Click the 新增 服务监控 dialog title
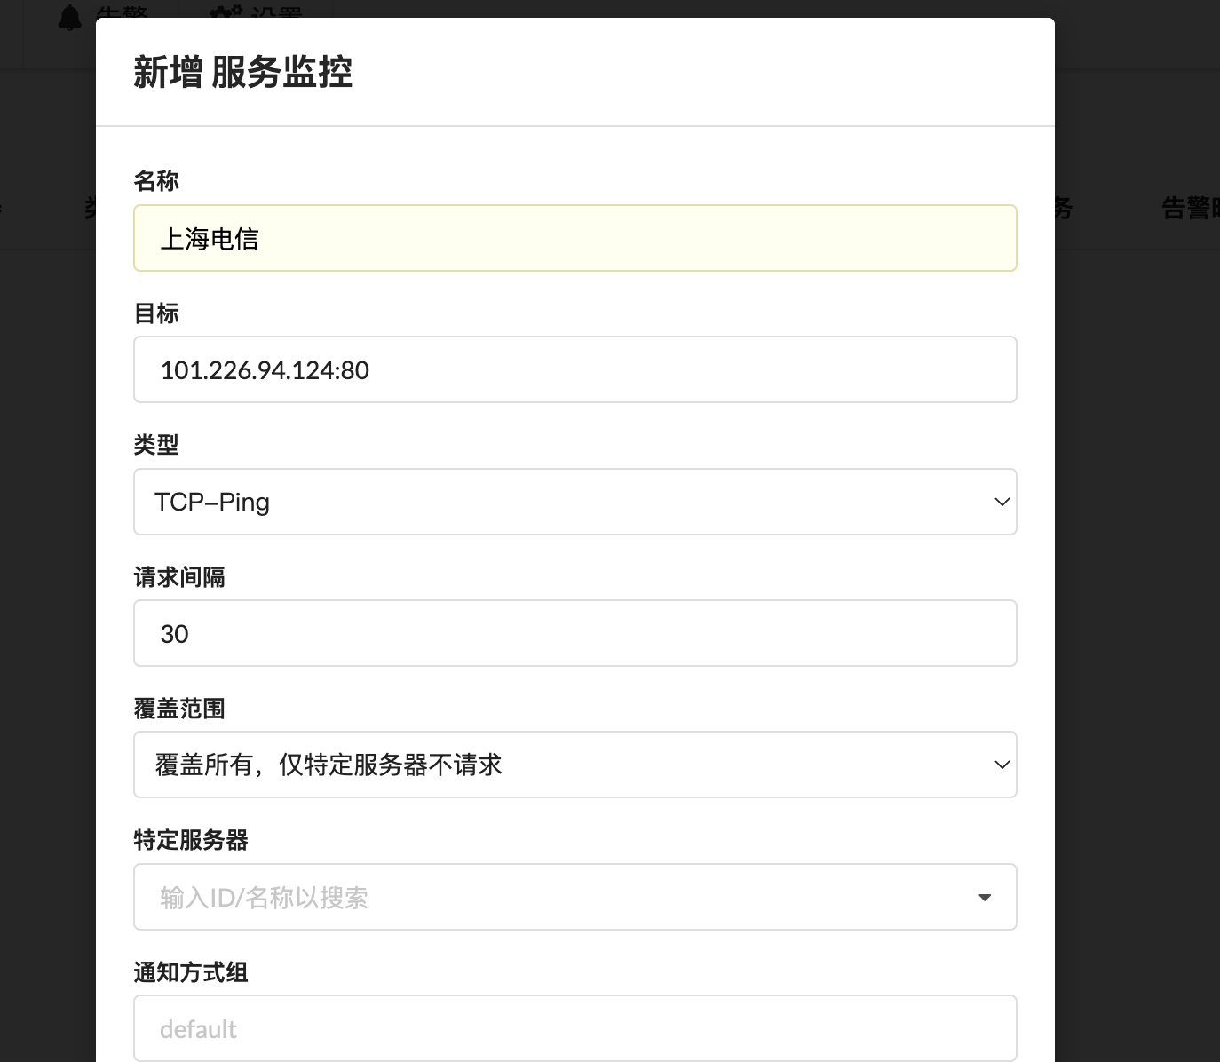The height and width of the screenshot is (1062, 1220). (x=242, y=72)
